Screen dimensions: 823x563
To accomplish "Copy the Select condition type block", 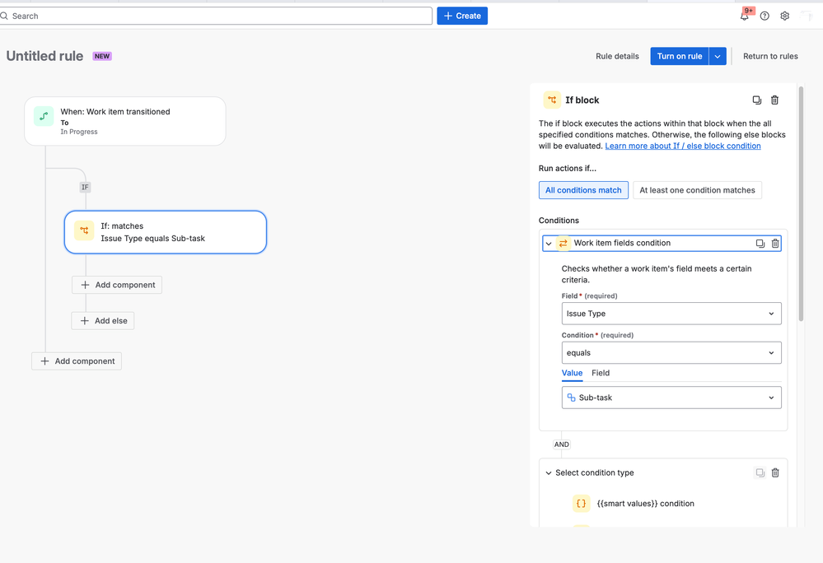I will 760,472.
